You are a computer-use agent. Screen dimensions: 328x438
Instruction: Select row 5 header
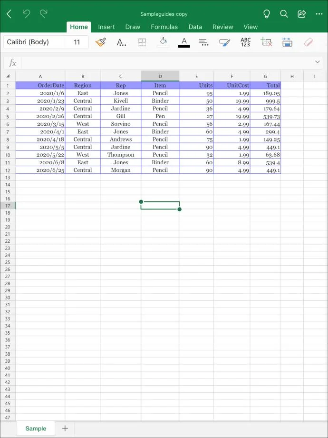pos(8,117)
